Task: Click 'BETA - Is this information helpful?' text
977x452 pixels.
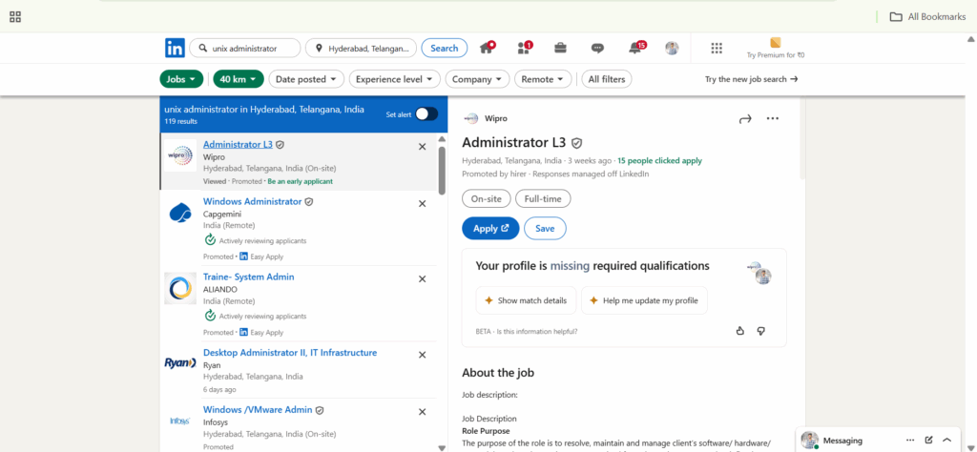Action: point(527,331)
